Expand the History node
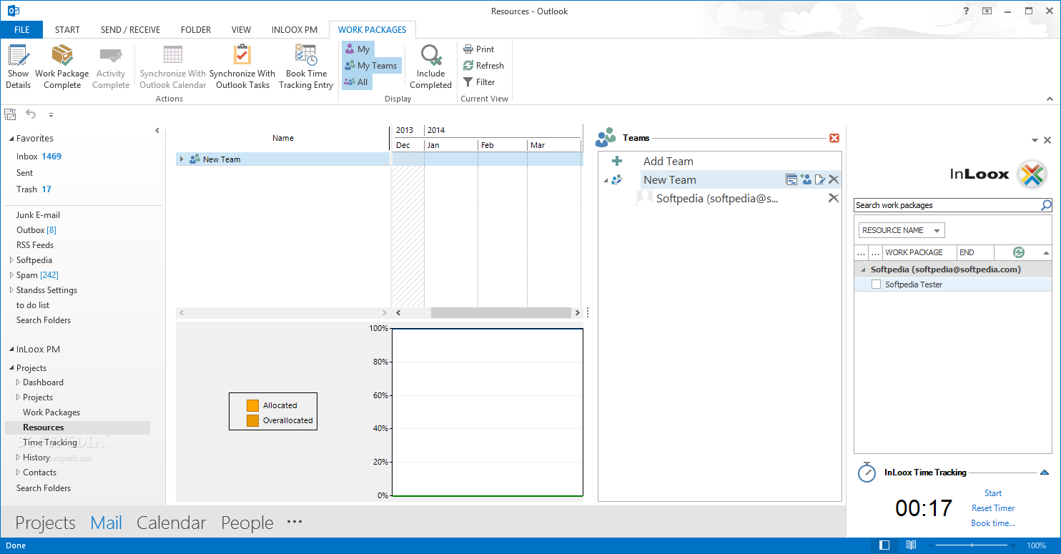 [x=18, y=457]
